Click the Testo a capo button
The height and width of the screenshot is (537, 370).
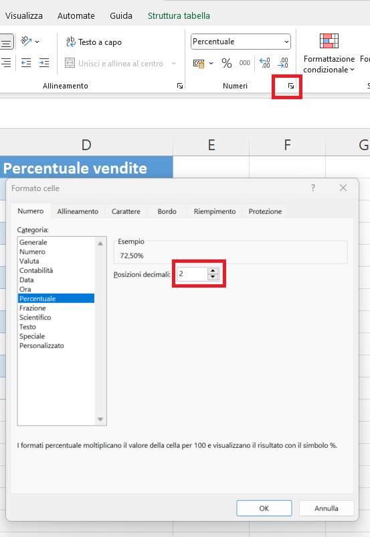click(94, 42)
